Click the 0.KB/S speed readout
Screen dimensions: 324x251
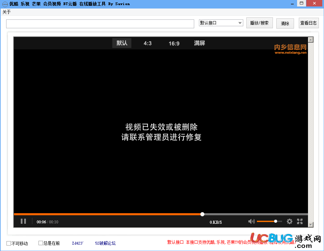216,222
